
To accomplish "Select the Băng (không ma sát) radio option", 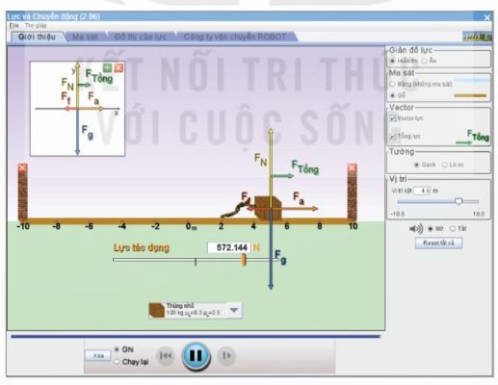I will click(x=392, y=84).
